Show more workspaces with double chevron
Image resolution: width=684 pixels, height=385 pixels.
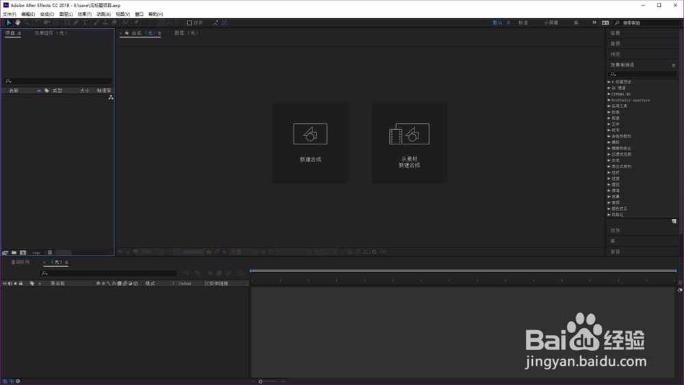[594, 23]
